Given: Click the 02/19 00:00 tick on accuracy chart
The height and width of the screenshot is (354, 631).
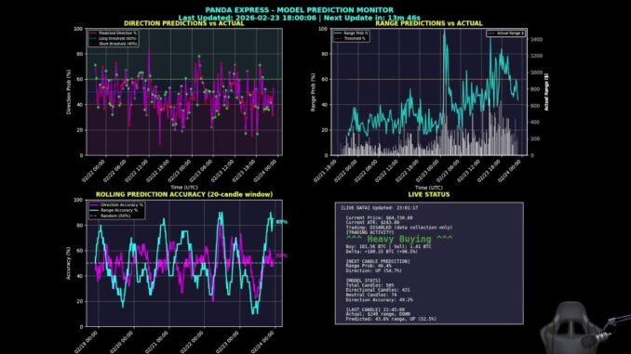Looking at the screenshot, I should tap(86, 342).
